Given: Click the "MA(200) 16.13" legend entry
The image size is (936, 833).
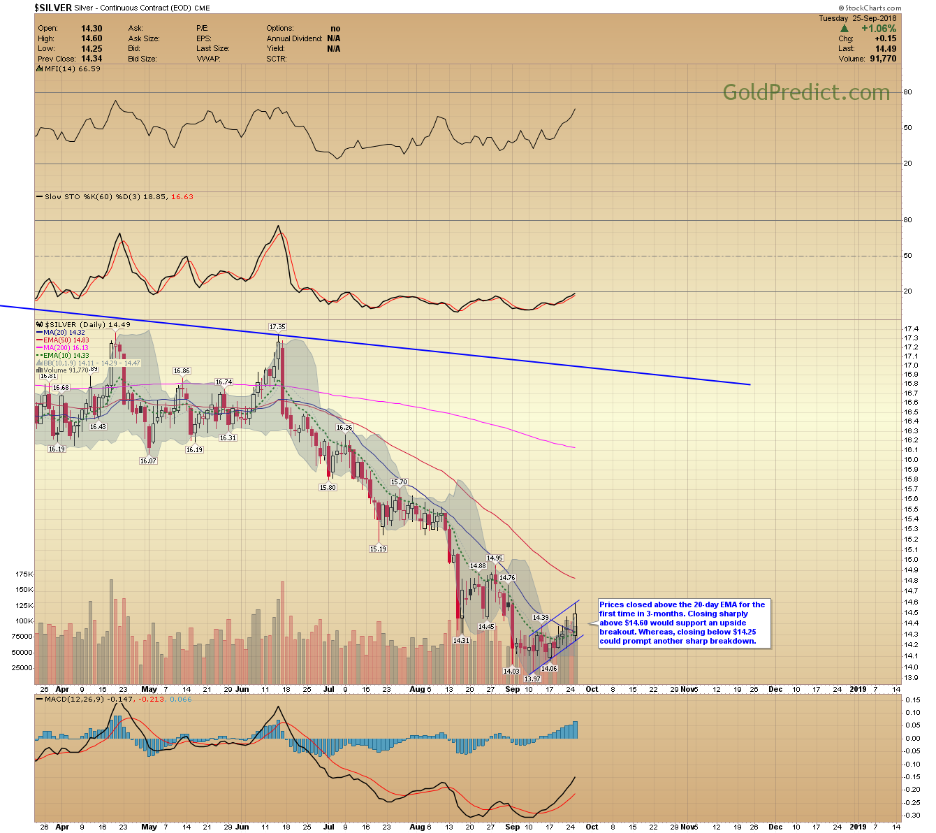Looking at the screenshot, I should coord(66,348).
